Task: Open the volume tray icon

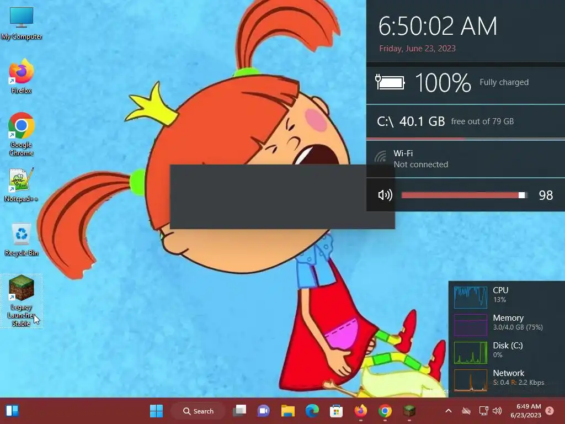Action: tap(497, 411)
